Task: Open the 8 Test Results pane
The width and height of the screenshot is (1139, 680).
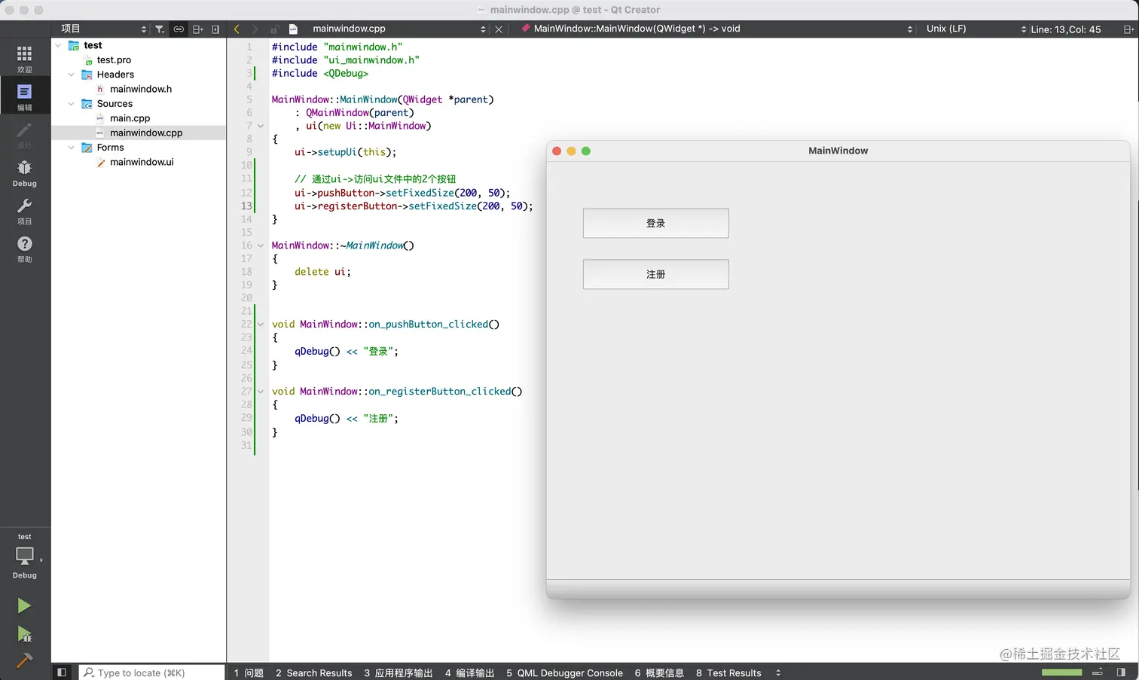Action: (728, 672)
